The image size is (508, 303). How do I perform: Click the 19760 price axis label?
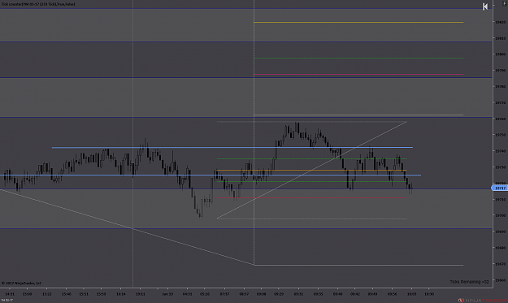(x=500, y=119)
